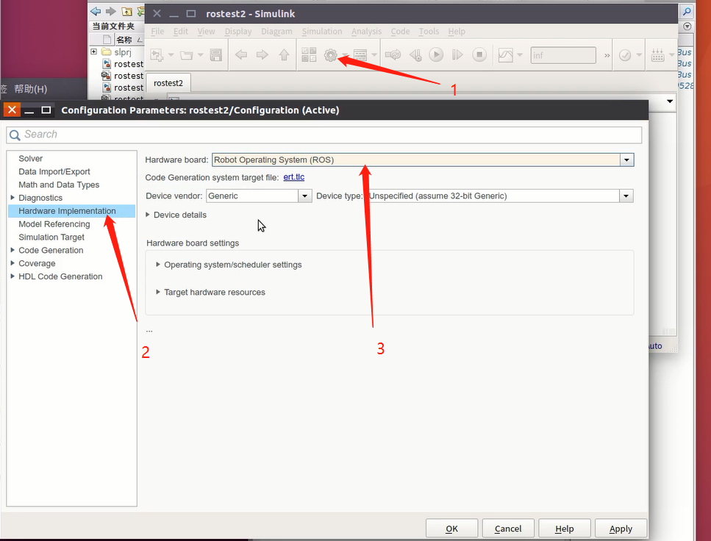Screen dimensions: 711x541
Task: Expand the HDL Code Generation node arrow
Action: pos(12,276)
